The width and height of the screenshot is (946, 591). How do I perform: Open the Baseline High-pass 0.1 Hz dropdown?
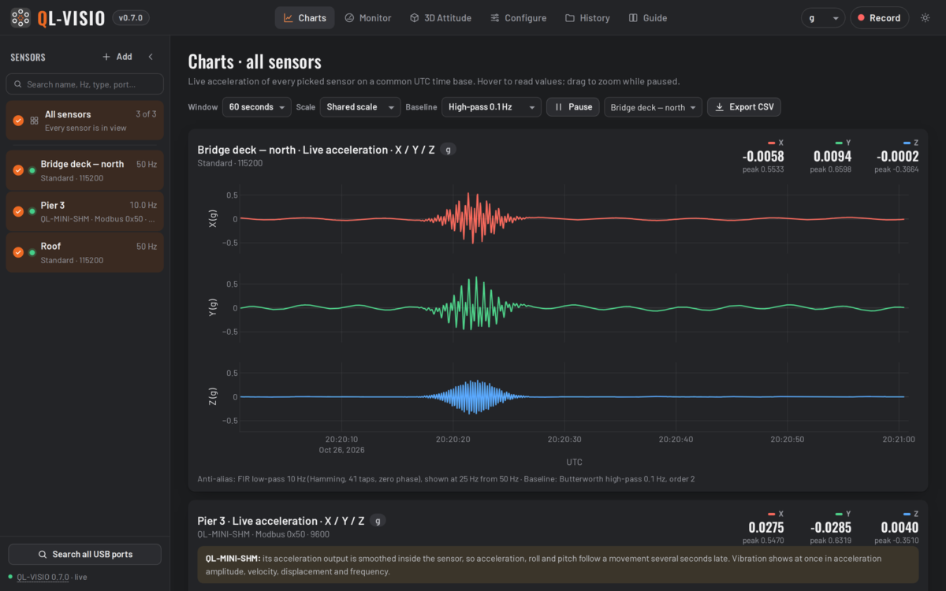[491, 107]
